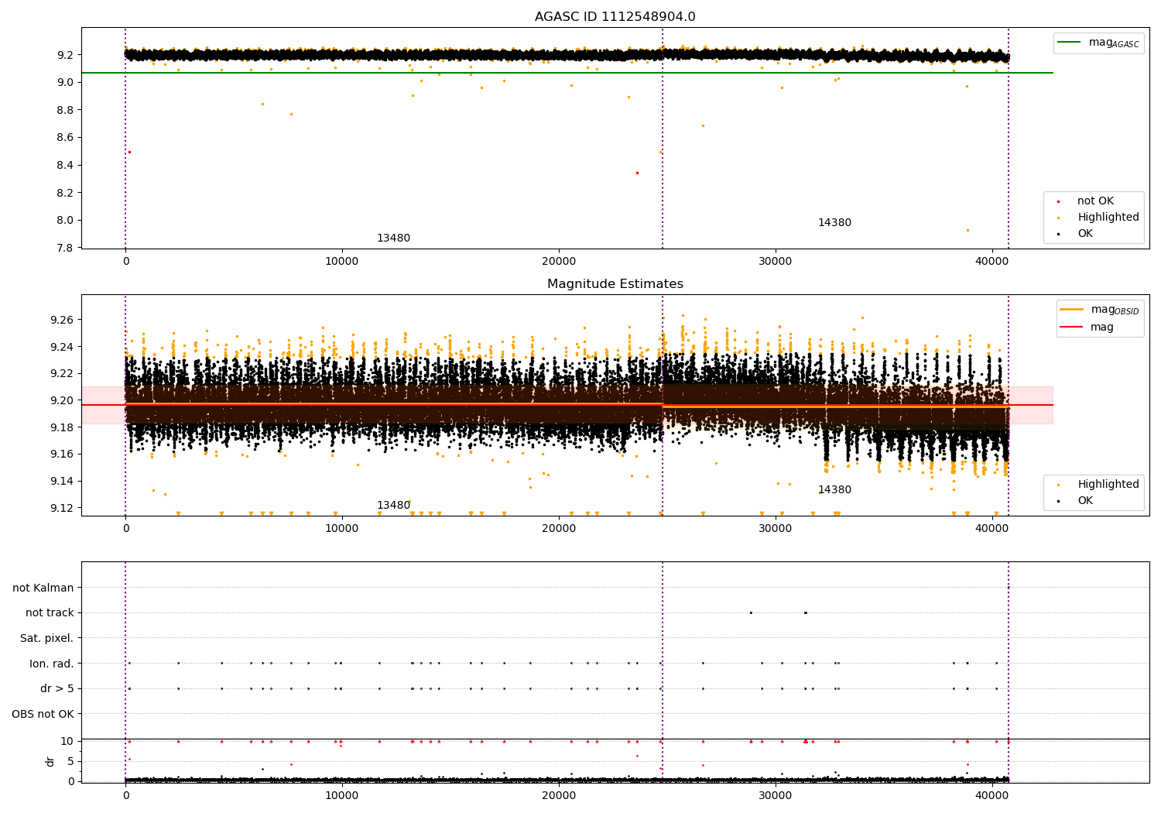Click the 9.12 y-tick on Magnitude Estimates plot
The image size is (1161, 813).
[x=62, y=508]
